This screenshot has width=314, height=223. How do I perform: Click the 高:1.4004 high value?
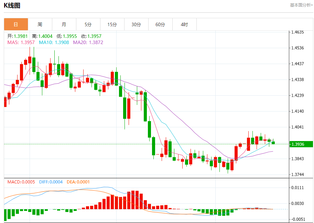(x=42, y=36)
